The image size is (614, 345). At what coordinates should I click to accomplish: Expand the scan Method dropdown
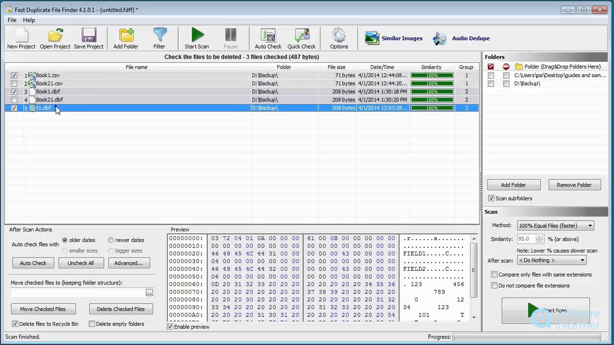click(555, 226)
